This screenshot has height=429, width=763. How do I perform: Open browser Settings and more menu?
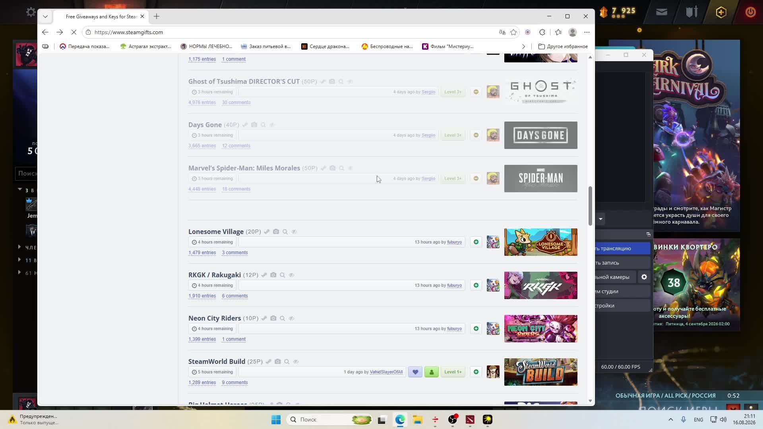point(587,32)
